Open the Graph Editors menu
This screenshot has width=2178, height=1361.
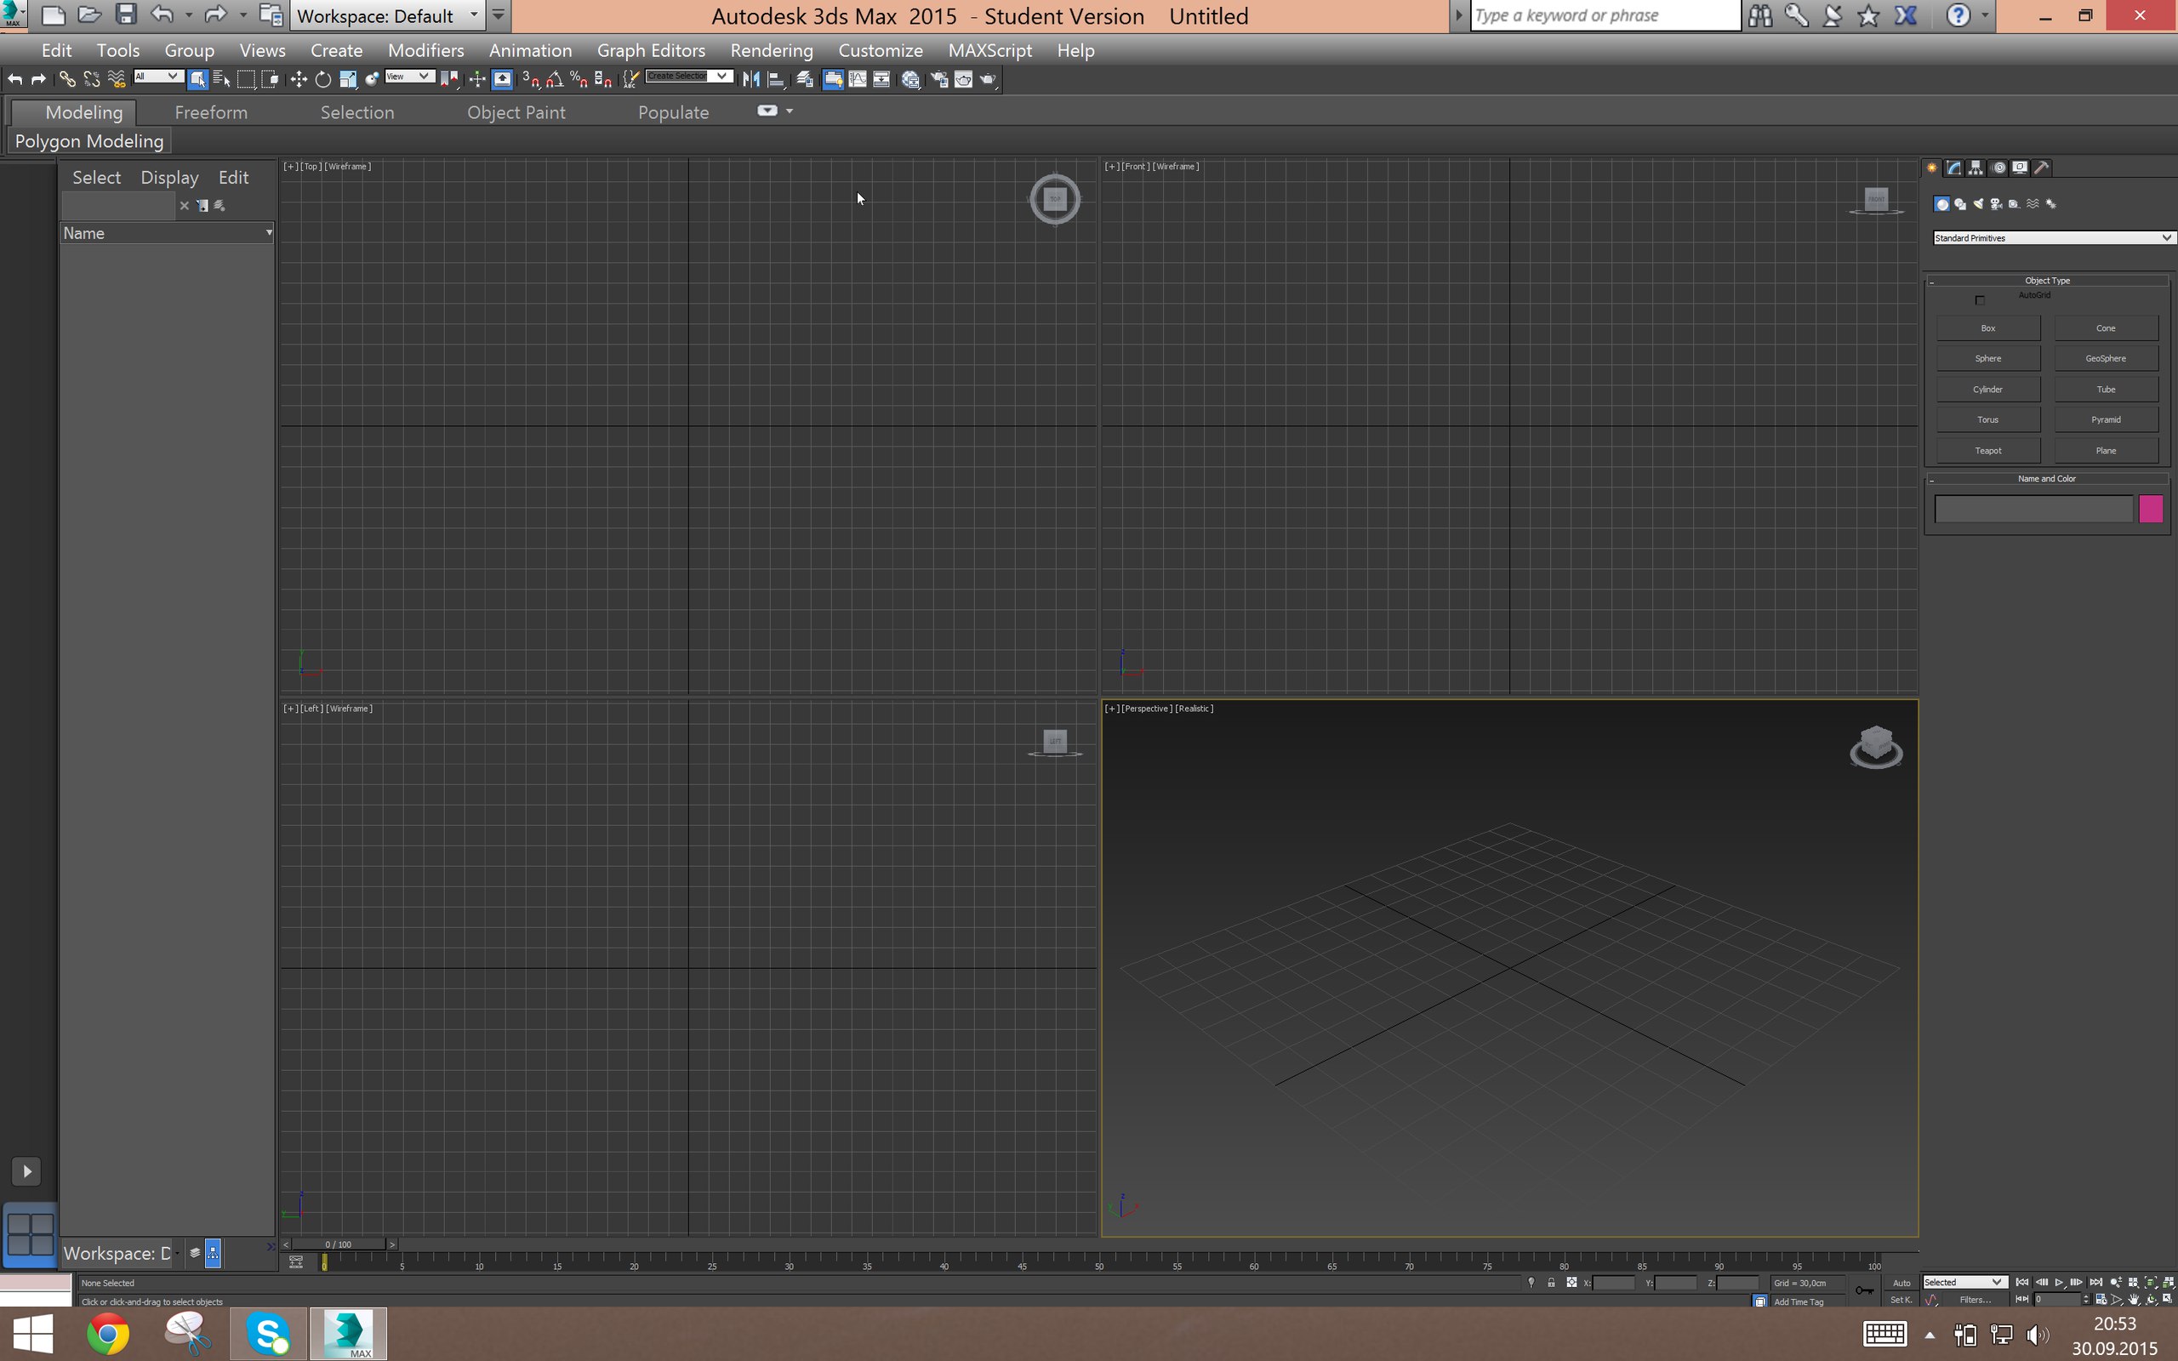651,50
